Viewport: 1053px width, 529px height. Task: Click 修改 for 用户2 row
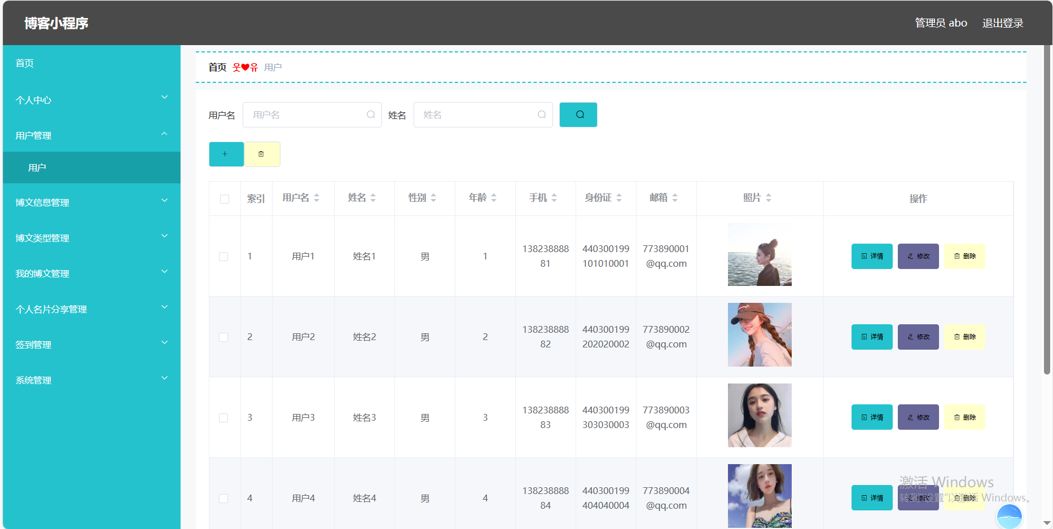pyautogui.click(x=918, y=337)
